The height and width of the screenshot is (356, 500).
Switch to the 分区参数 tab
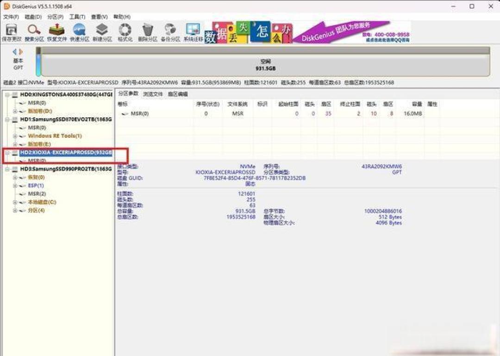pos(128,94)
